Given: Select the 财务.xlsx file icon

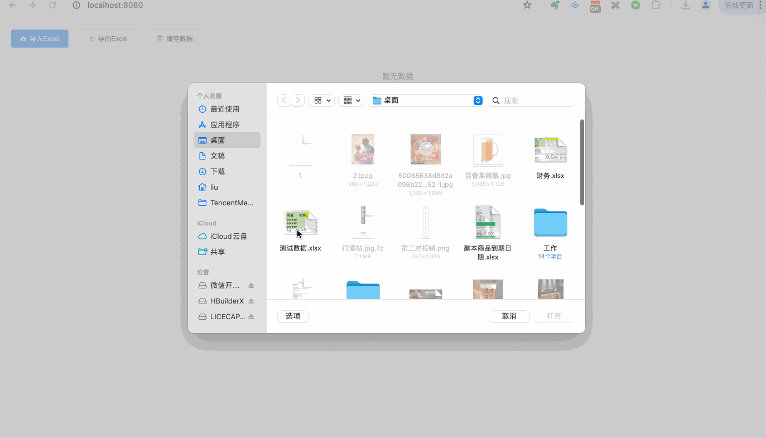Looking at the screenshot, I should click(550, 150).
